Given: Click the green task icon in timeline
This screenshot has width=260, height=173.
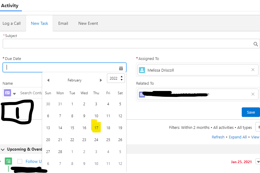Looking at the screenshot, I should pos(8,161).
